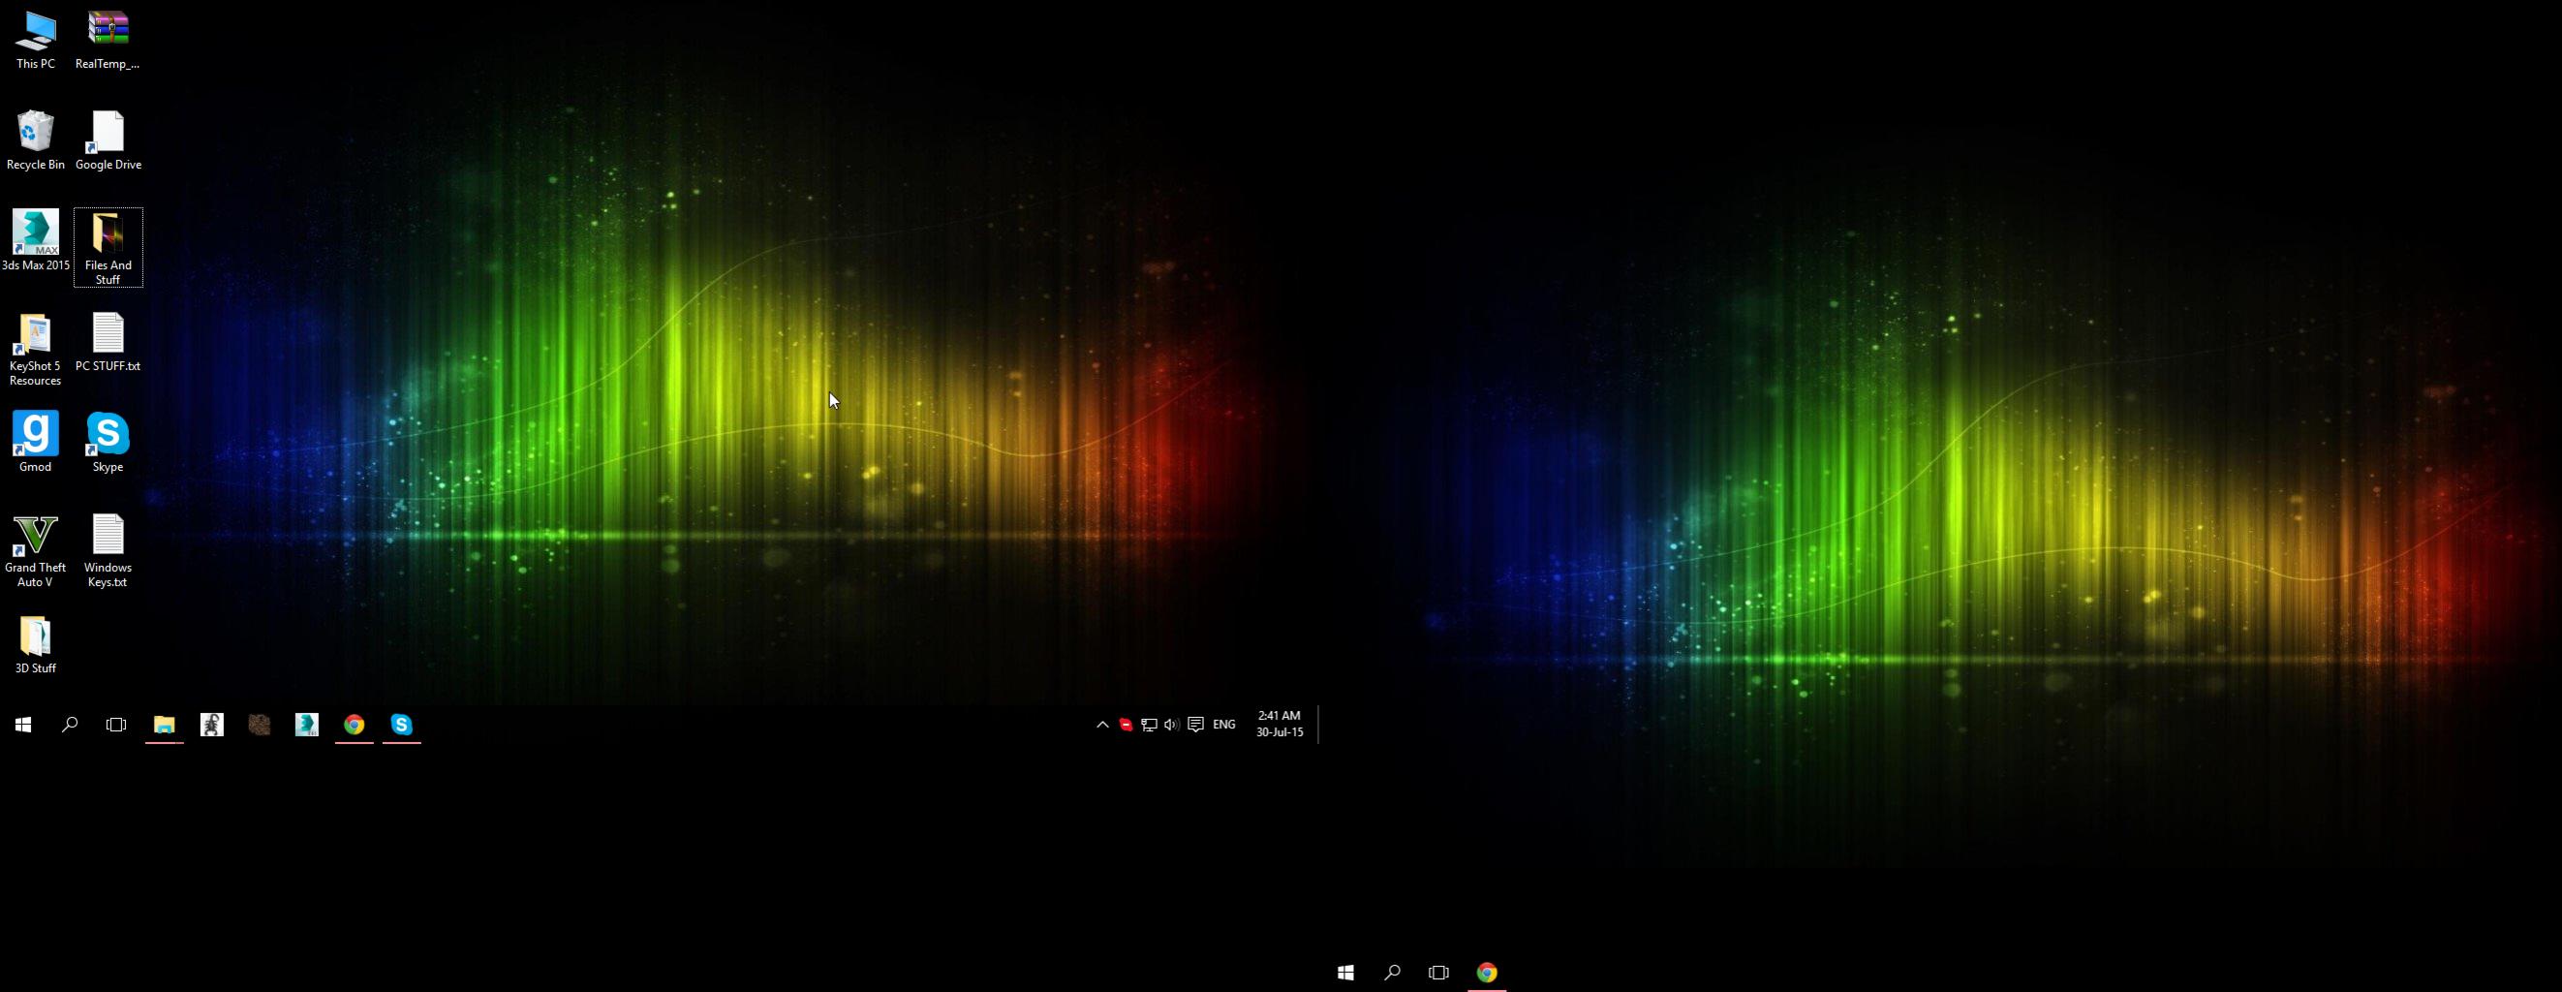Select the Google Drive shortcut

click(108, 140)
